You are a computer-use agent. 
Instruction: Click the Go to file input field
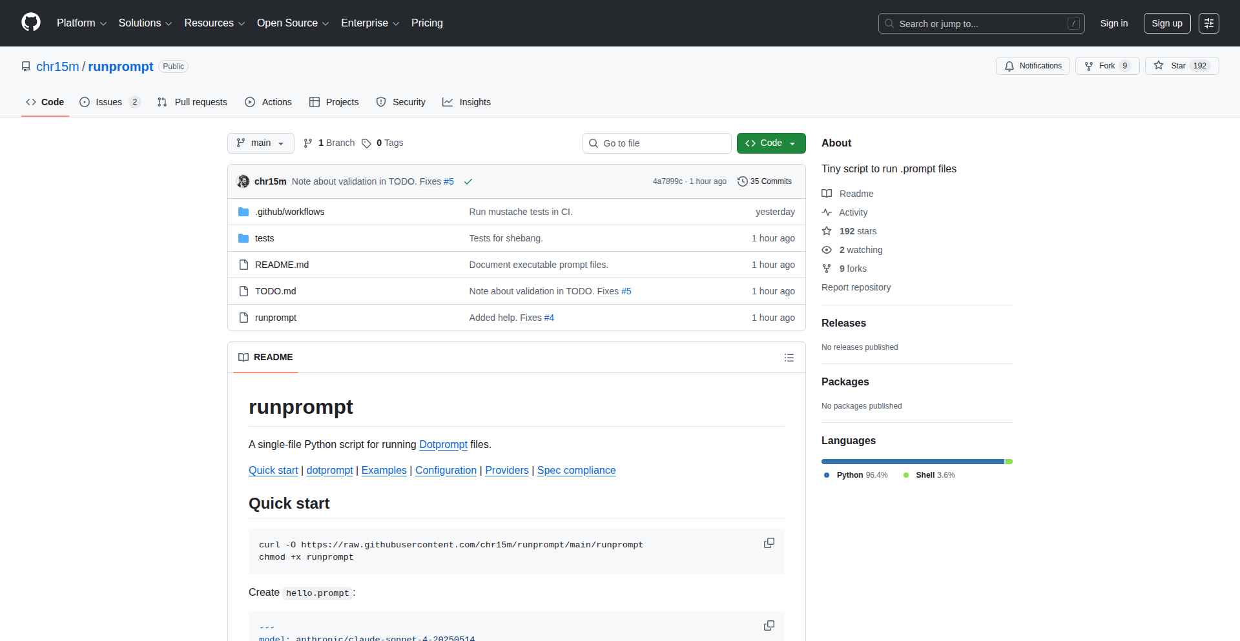[657, 143]
